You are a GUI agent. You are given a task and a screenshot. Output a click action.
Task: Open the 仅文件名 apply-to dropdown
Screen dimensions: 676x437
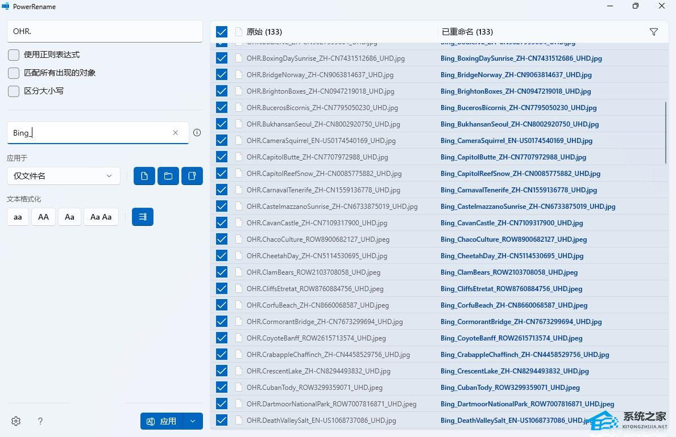(63, 176)
